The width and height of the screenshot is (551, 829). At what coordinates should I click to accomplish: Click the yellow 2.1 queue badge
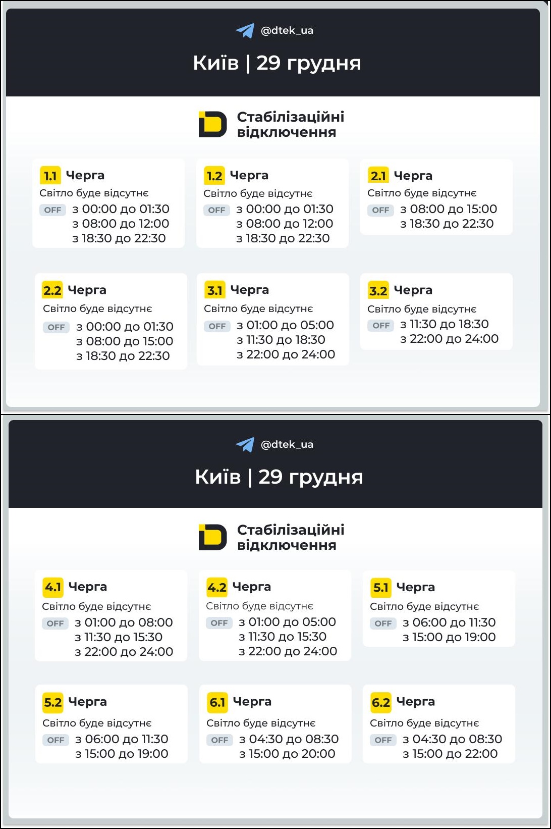coord(378,176)
